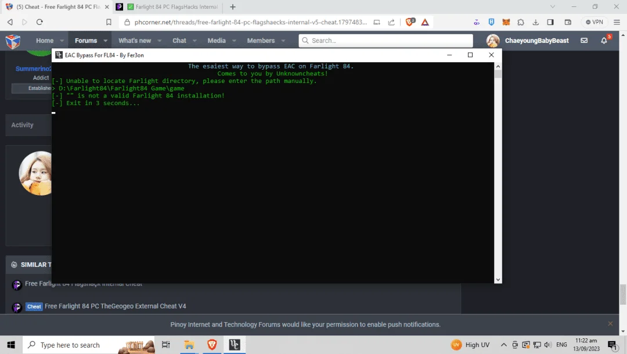Click the Brave Shields icon

(410, 22)
